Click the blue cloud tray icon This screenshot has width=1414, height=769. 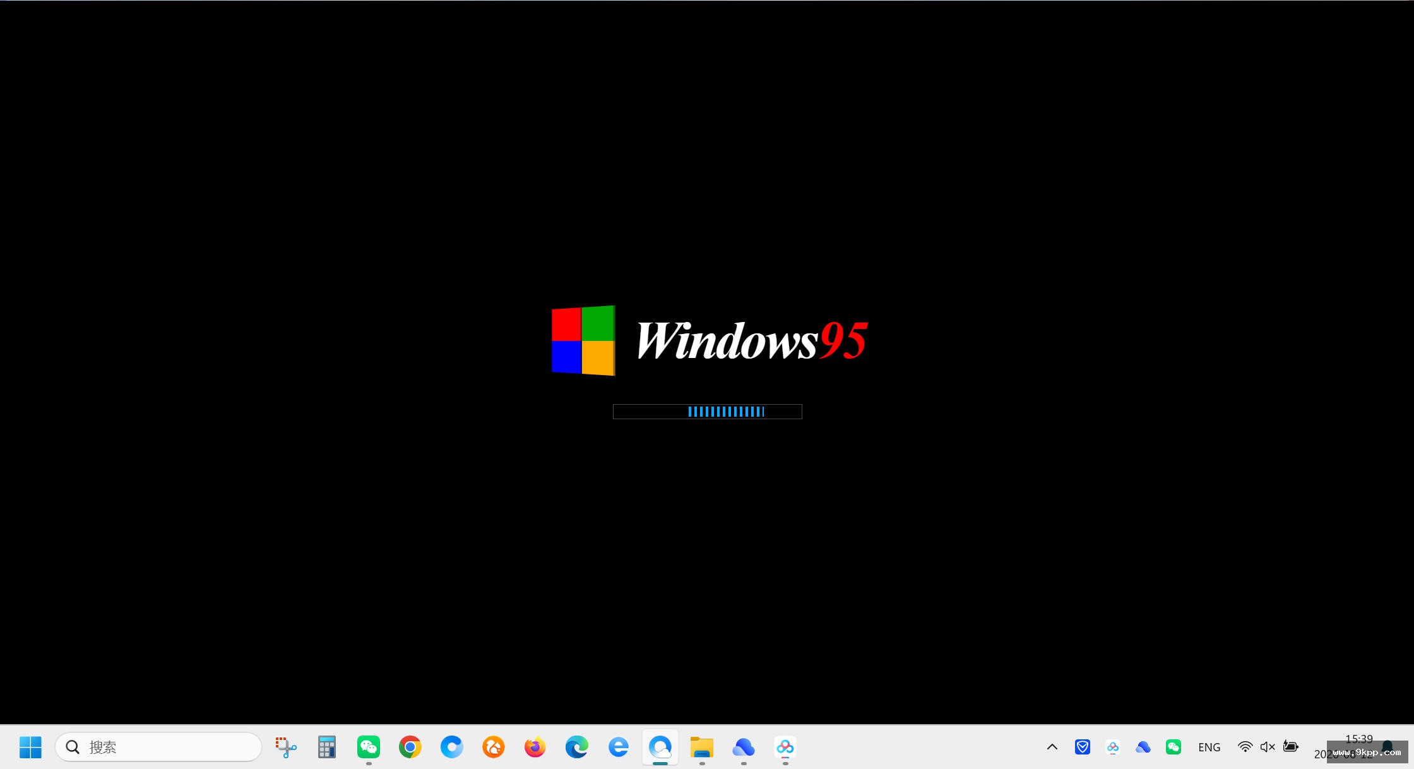tap(1143, 747)
